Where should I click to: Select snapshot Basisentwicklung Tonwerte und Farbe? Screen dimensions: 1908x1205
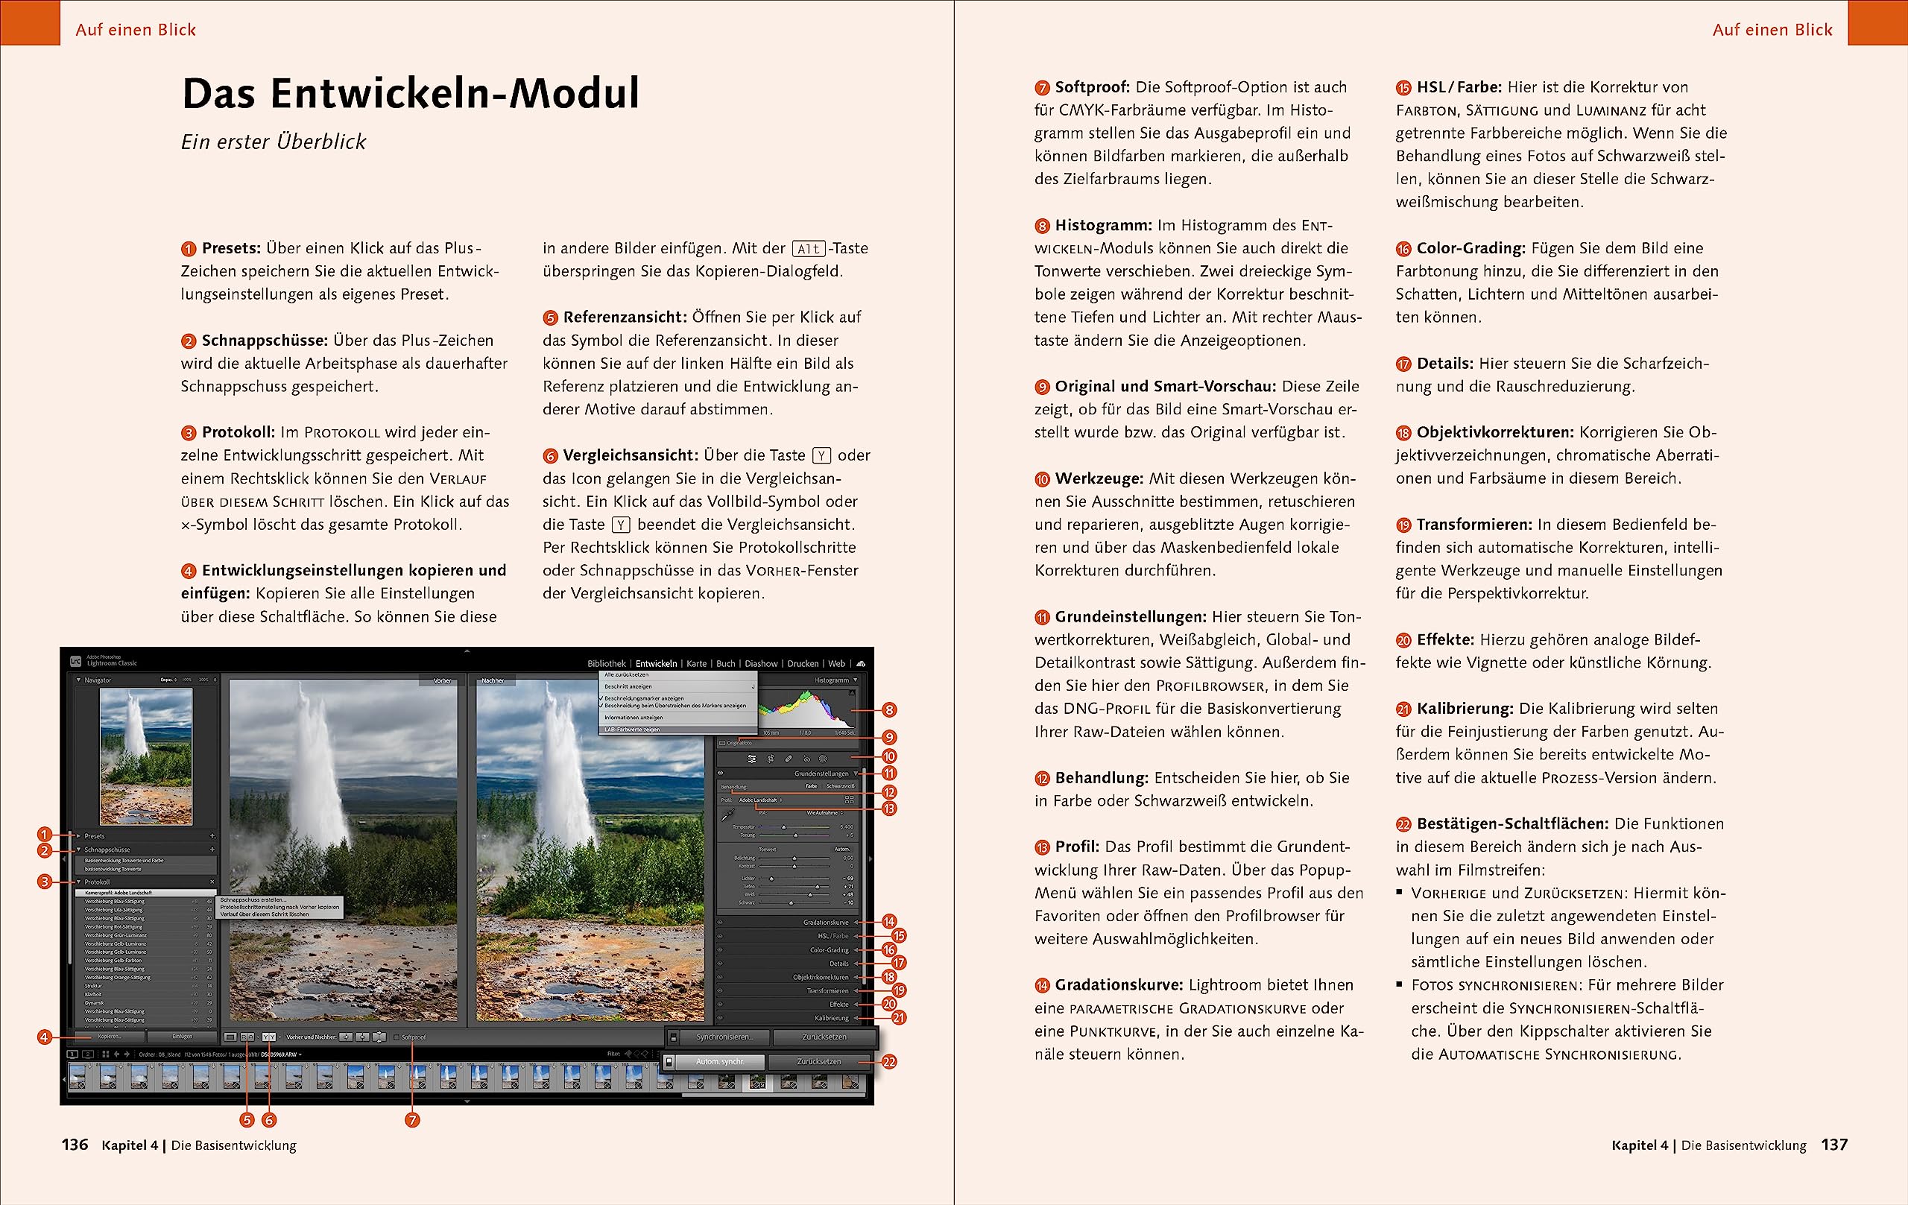[147, 861]
